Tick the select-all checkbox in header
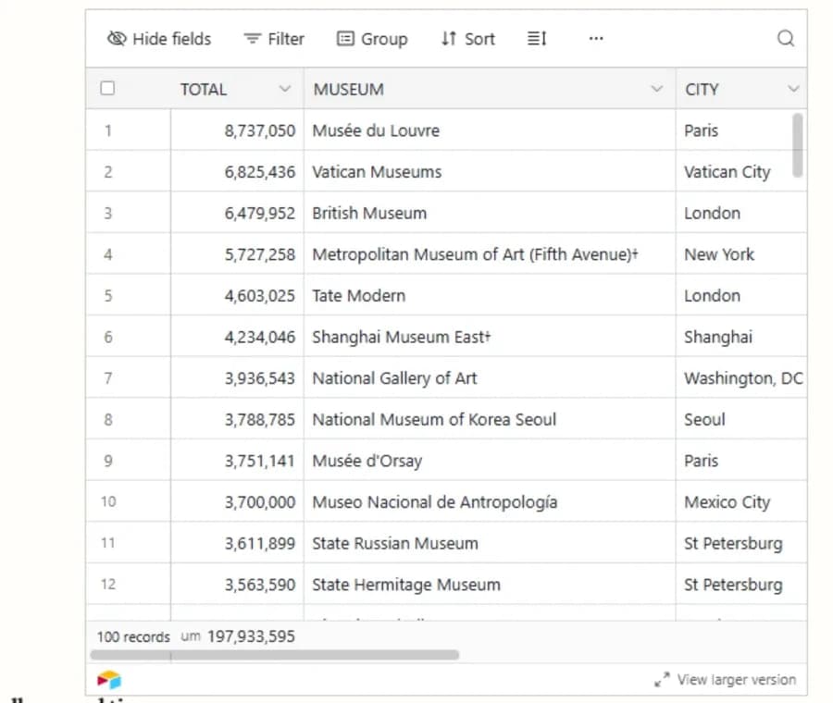Screen dimensions: 833x703 coord(107,88)
